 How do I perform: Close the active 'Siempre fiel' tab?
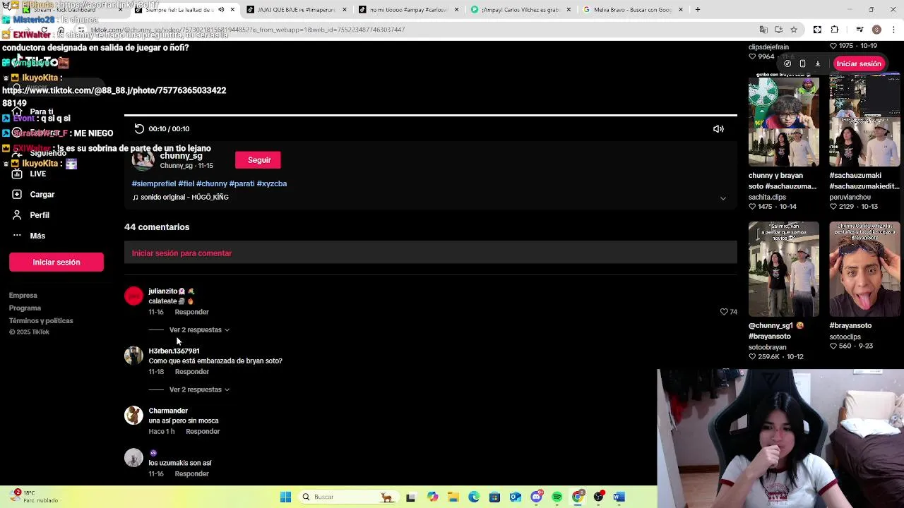232,10
